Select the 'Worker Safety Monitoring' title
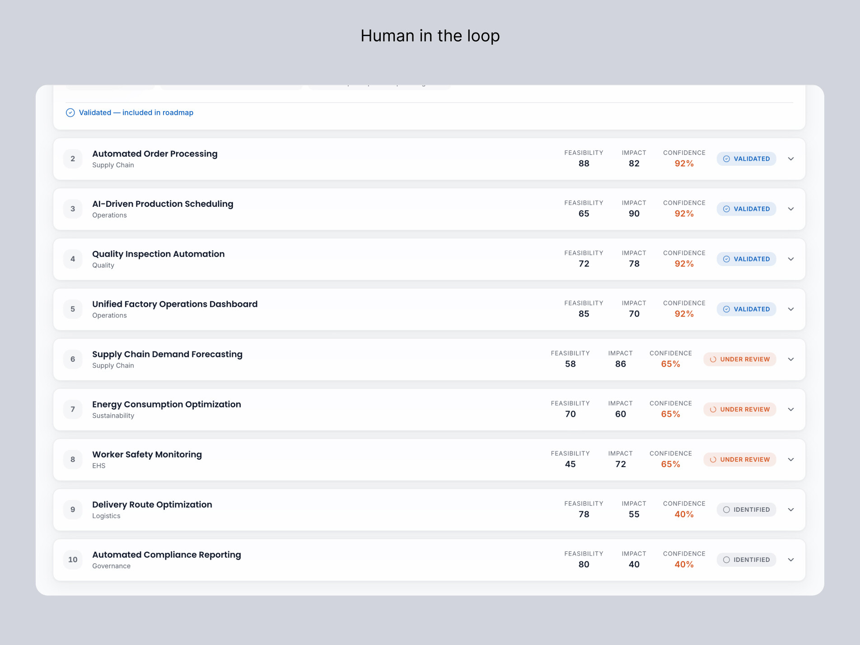860x645 pixels. pos(147,455)
